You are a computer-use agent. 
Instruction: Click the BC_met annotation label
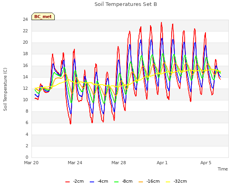[x=43, y=17]
